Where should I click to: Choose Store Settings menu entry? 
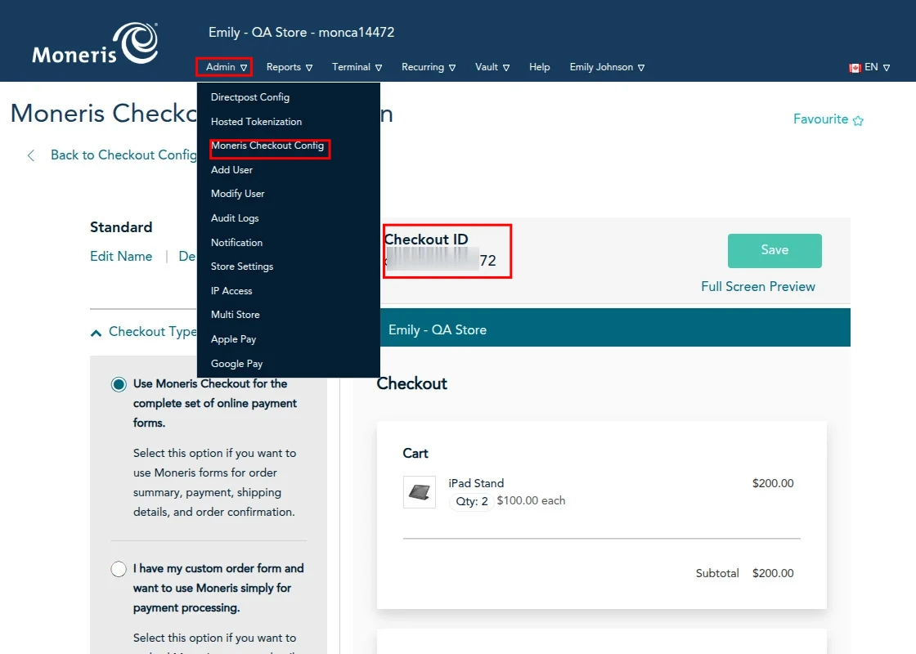pos(242,267)
